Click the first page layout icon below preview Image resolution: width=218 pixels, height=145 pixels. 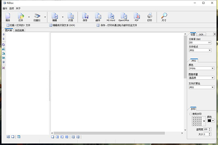[53, 137]
